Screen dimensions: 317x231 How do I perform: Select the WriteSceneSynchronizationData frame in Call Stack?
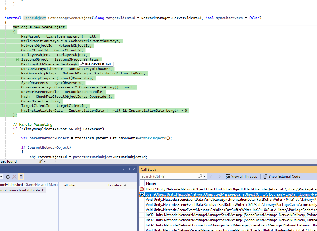pos(211,200)
